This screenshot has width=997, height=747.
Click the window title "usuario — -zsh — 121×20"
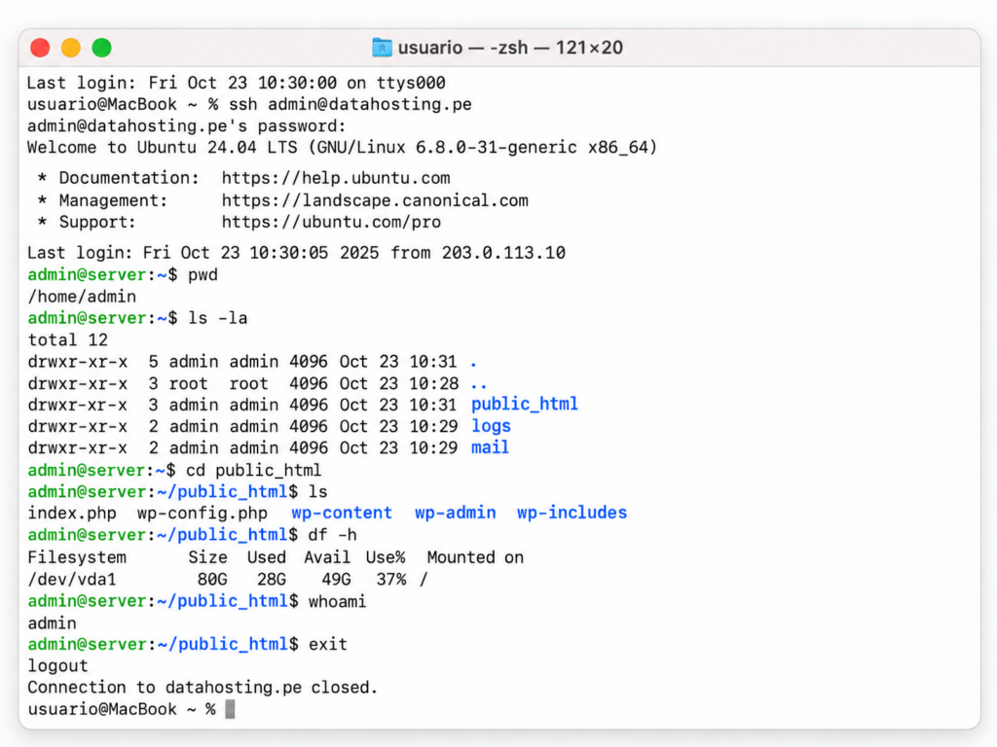[x=510, y=48]
